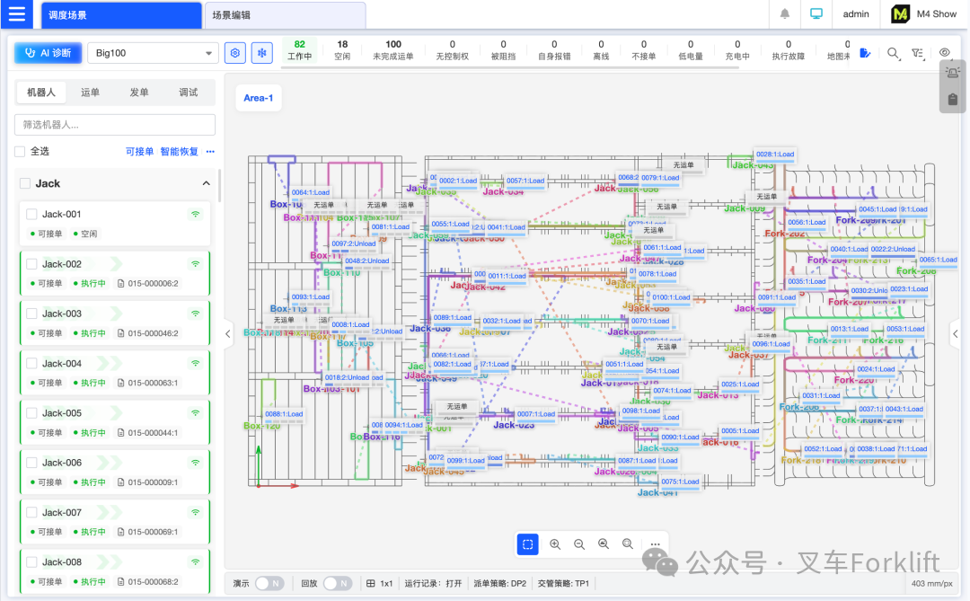Click the AI 诊断 button

48,53
